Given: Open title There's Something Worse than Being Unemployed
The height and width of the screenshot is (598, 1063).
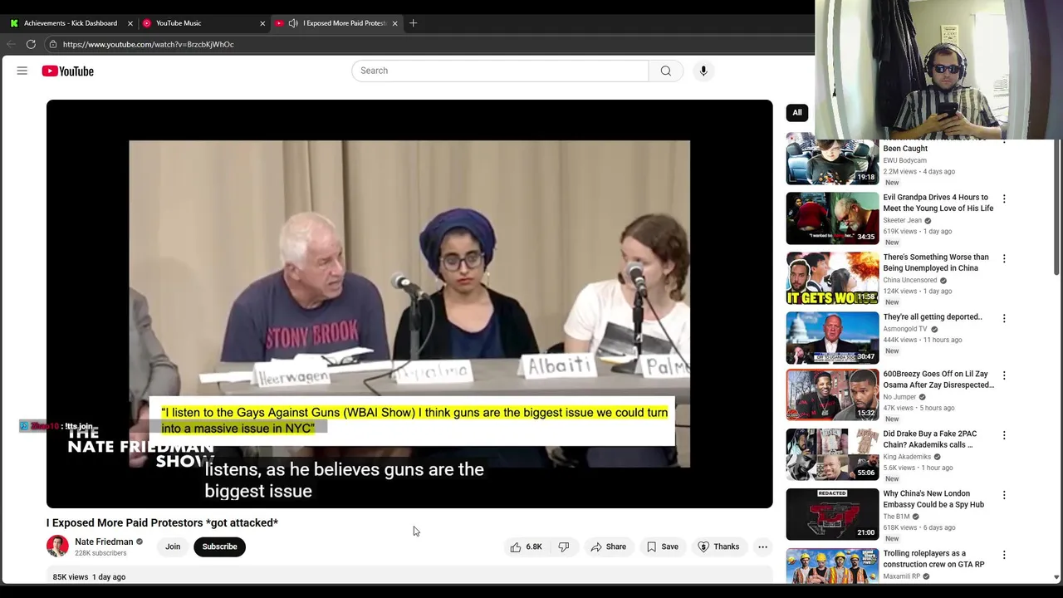Looking at the screenshot, I should click(936, 262).
